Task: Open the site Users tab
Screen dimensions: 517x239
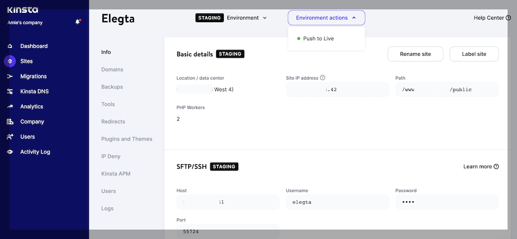Action: pyautogui.click(x=109, y=192)
